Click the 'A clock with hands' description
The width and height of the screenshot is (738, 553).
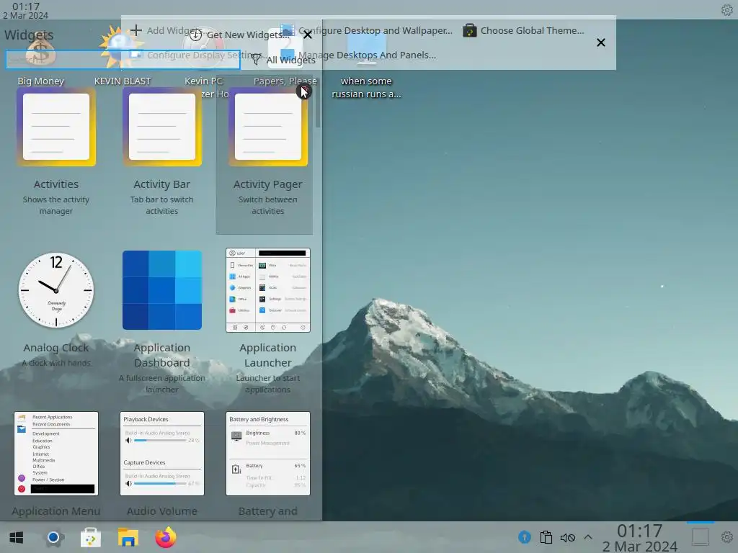[x=56, y=363]
